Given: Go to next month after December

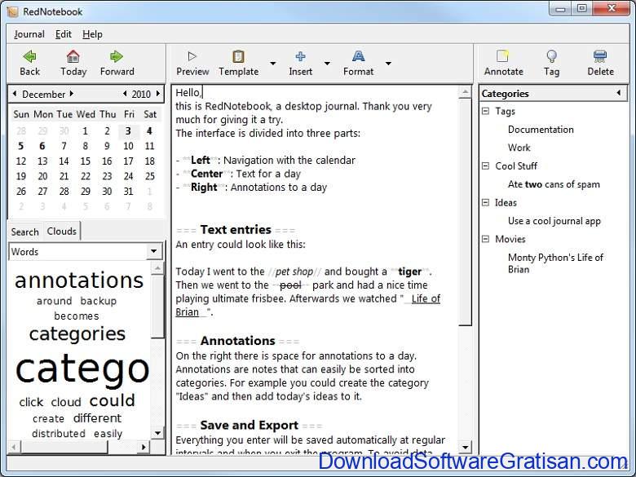Looking at the screenshot, I should [x=72, y=94].
